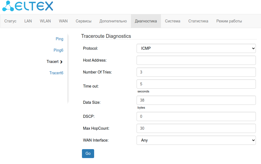Open the Статус tab
The height and width of the screenshot is (164, 261).
[11, 21]
